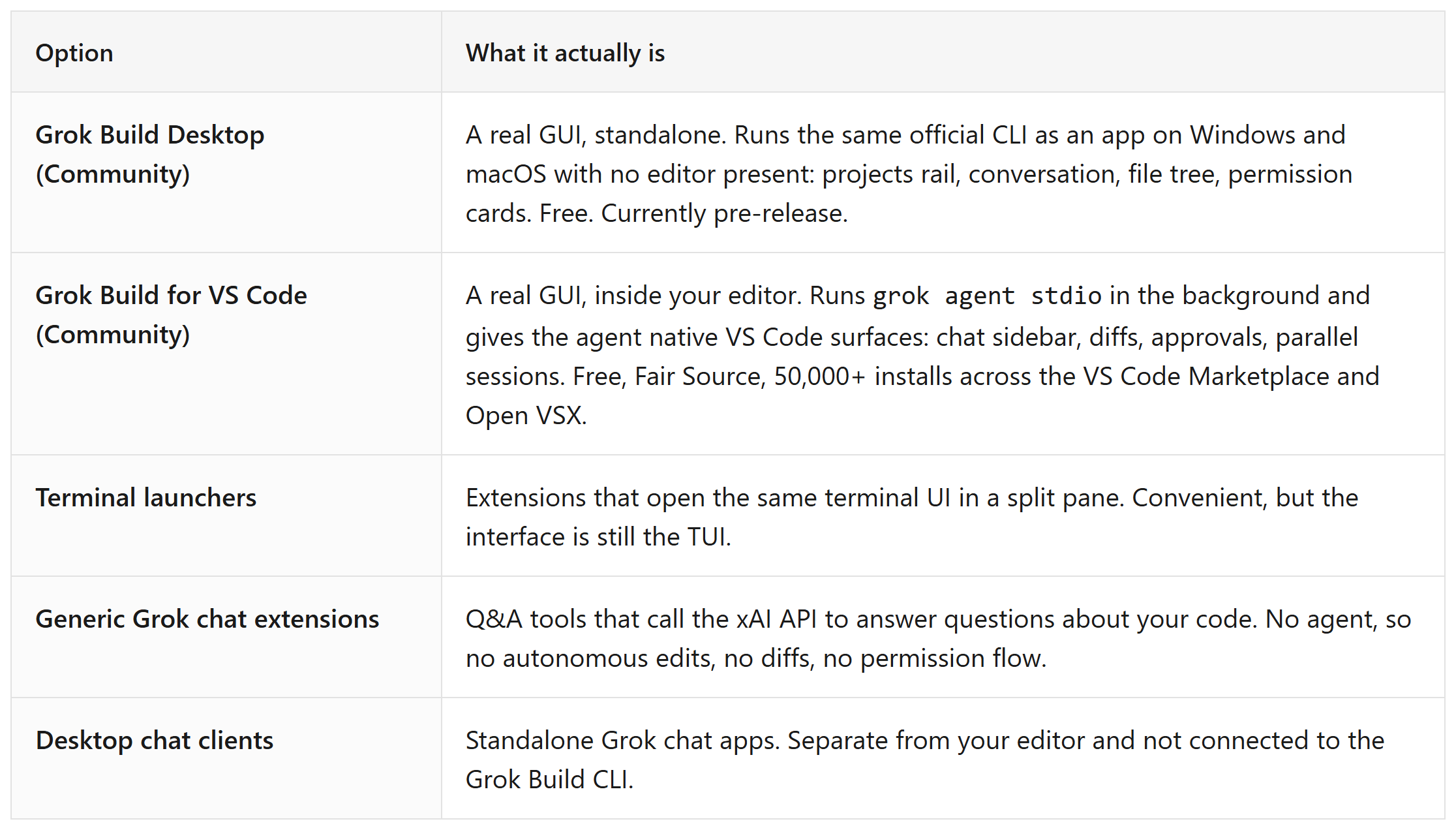Screen dimensions: 1456x830
Task: Select the "Grok Build Desktop (Community)" cell
Action: point(226,172)
